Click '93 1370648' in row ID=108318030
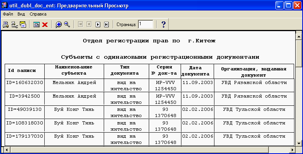 click(x=165, y=126)
